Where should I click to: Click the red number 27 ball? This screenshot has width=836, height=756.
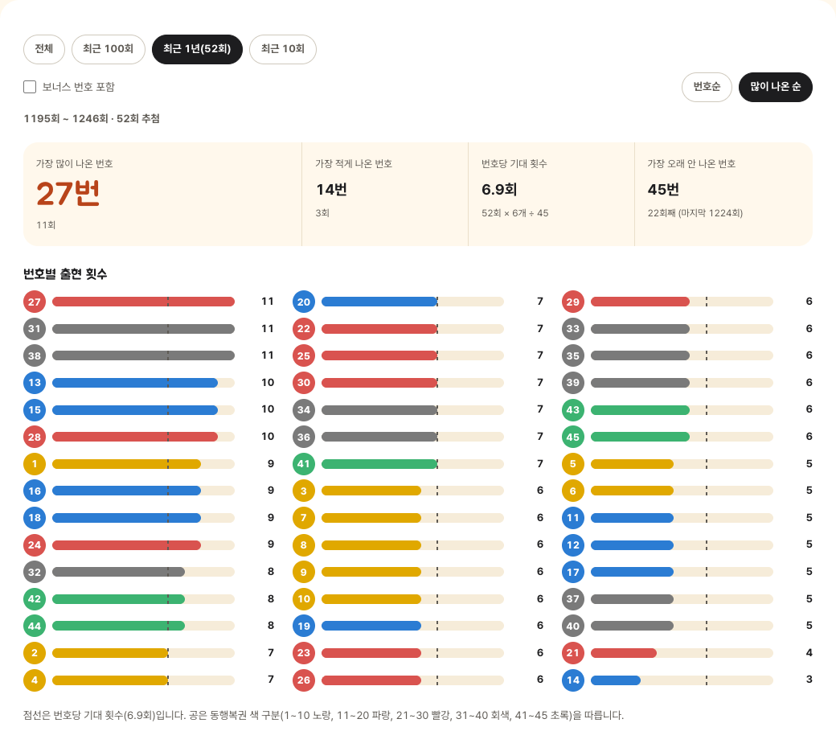point(35,302)
